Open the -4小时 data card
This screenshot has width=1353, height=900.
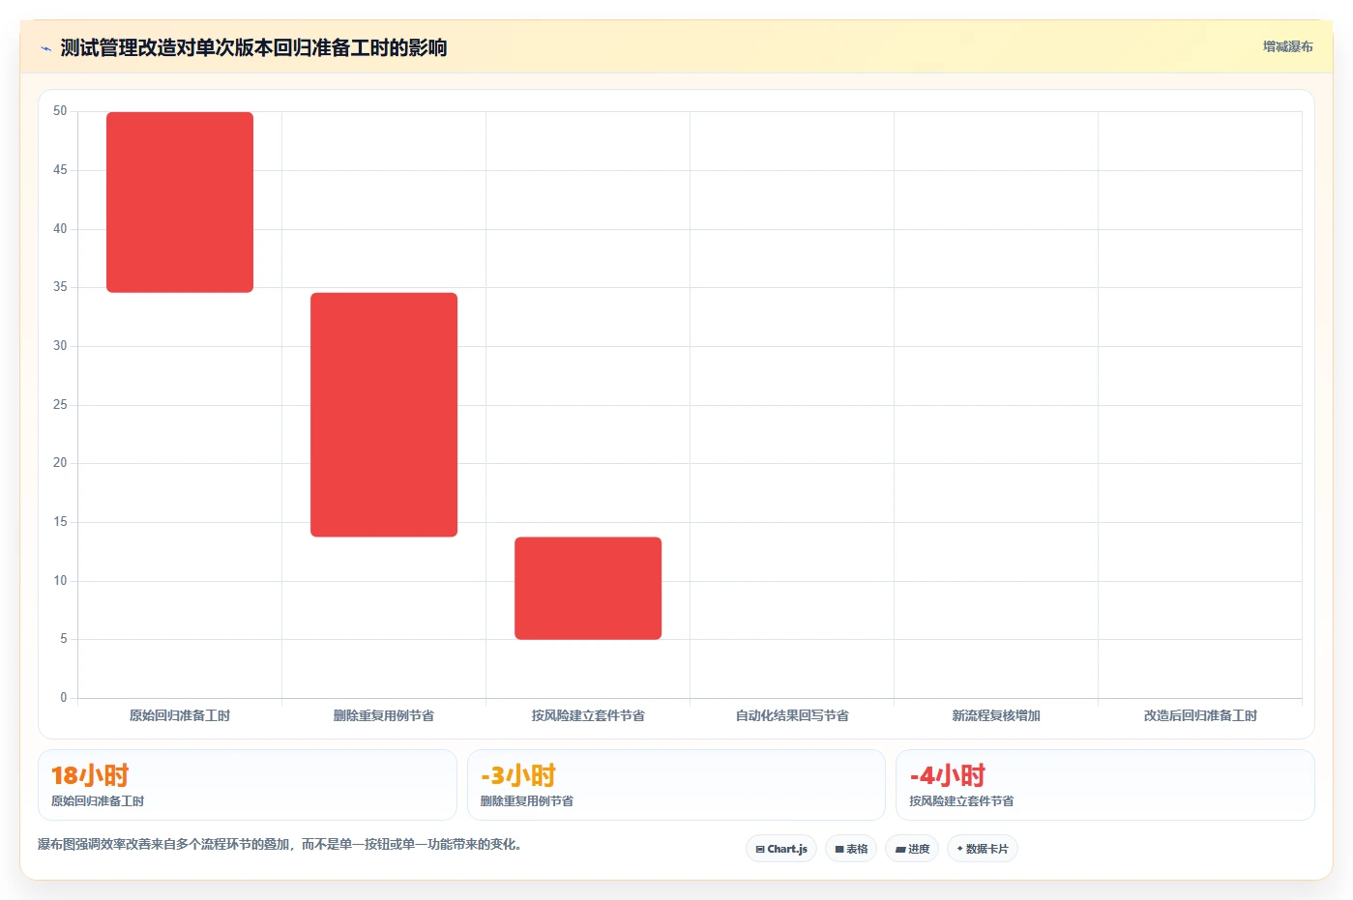click(x=1105, y=785)
